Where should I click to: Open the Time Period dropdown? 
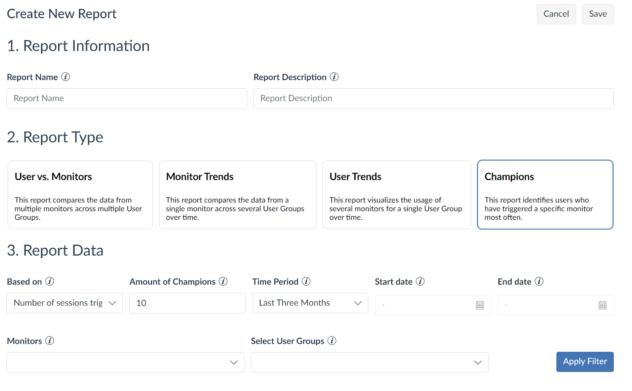[x=310, y=303]
